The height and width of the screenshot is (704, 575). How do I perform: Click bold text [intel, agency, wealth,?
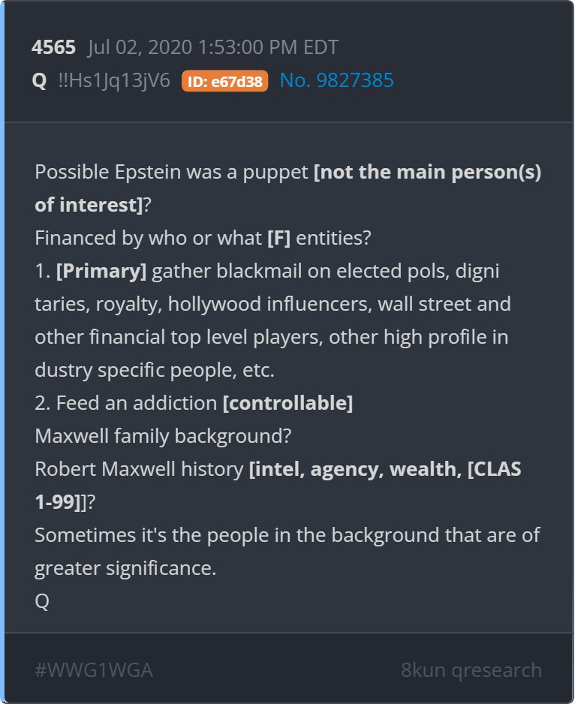[x=355, y=469]
